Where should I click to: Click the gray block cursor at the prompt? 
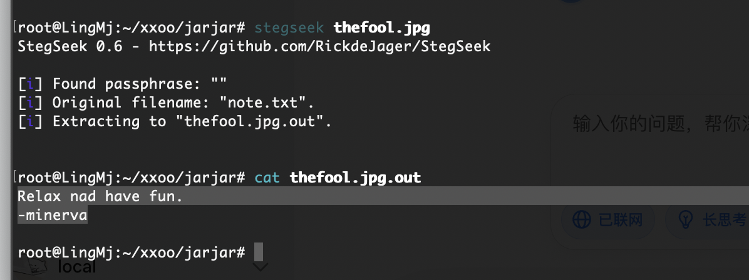point(259,252)
